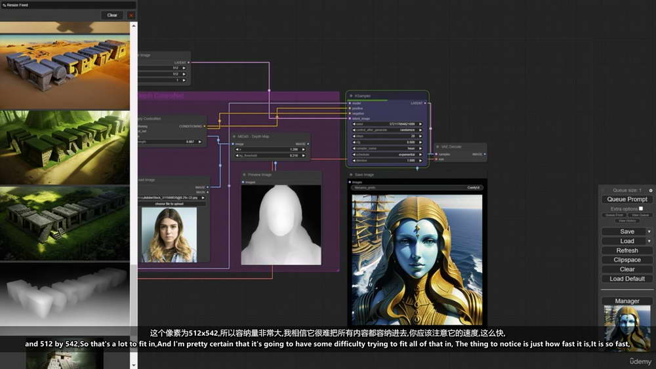Change scheduler exponential option

(387, 155)
